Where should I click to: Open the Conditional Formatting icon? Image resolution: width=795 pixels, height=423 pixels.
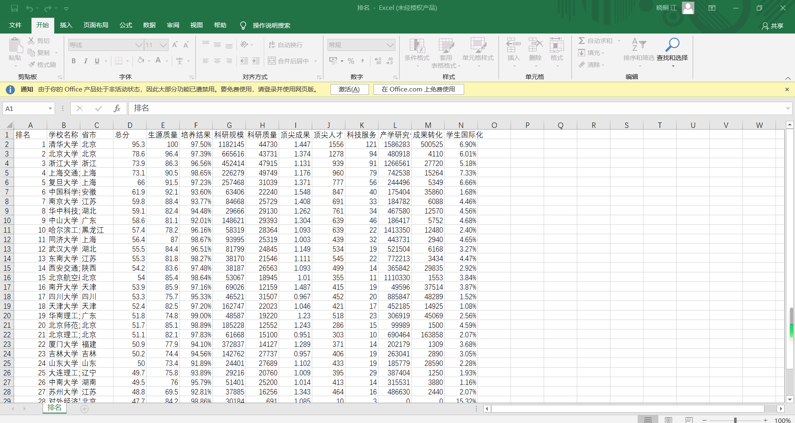417,46
